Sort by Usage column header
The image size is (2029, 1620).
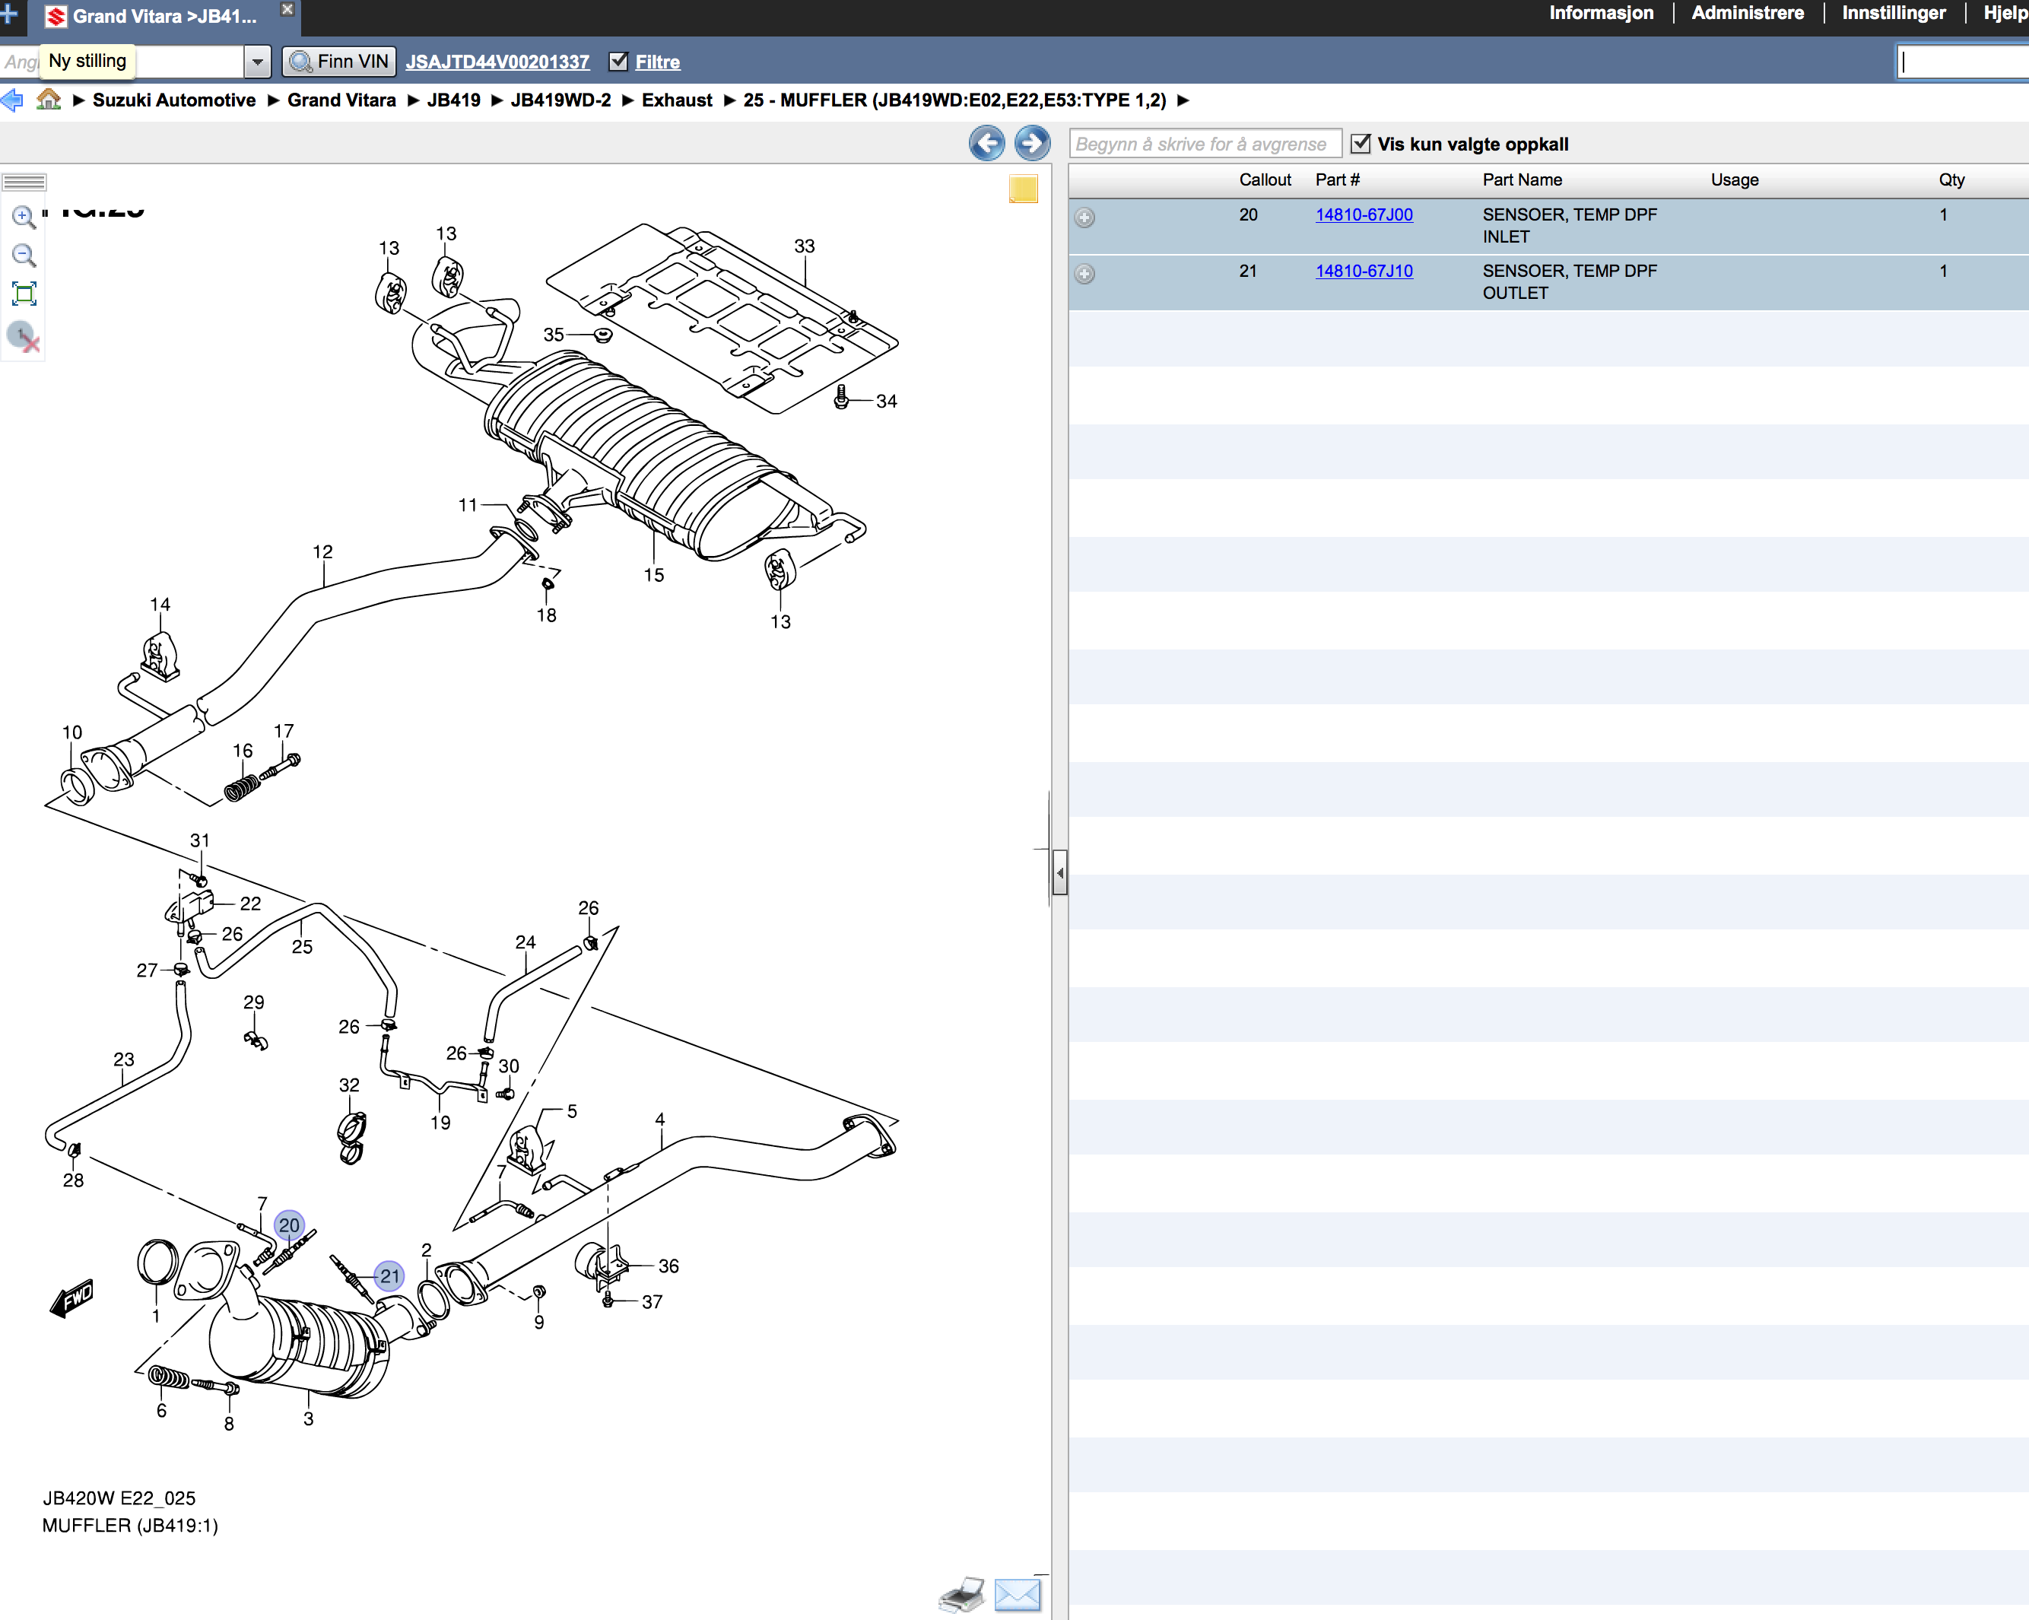(1735, 179)
